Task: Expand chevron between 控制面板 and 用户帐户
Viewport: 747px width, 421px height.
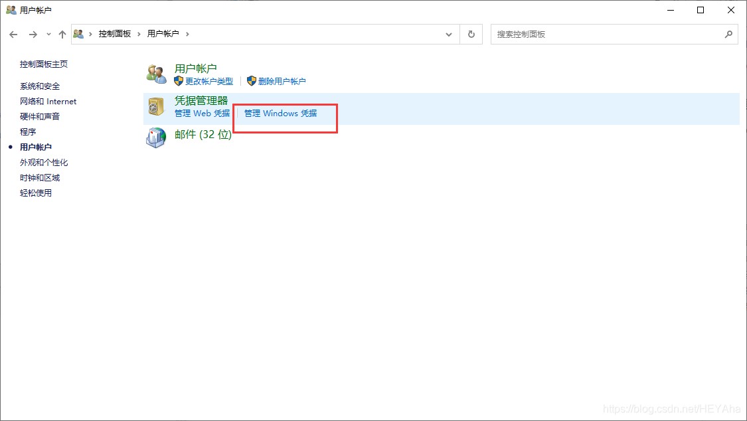Action: [139, 34]
